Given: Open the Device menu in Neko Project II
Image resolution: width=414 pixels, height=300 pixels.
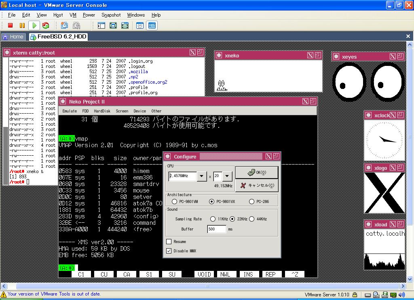Looking at the screenshot, I should [139, 111].
